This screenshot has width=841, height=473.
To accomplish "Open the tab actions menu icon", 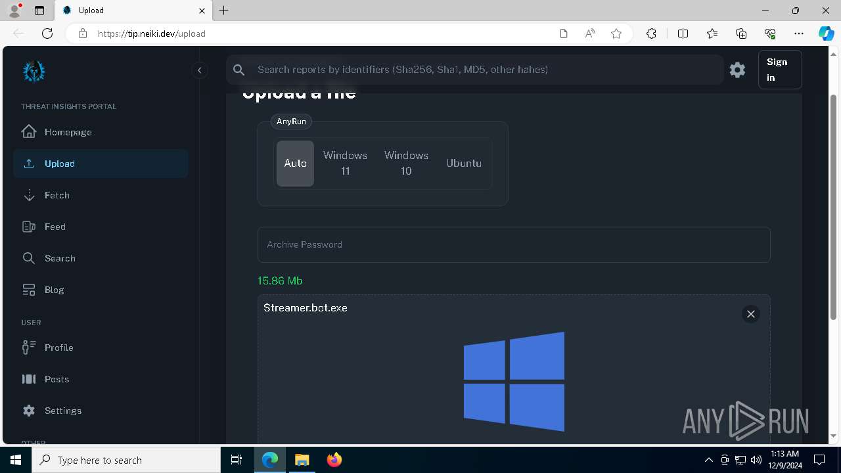I will pos(39,11).
